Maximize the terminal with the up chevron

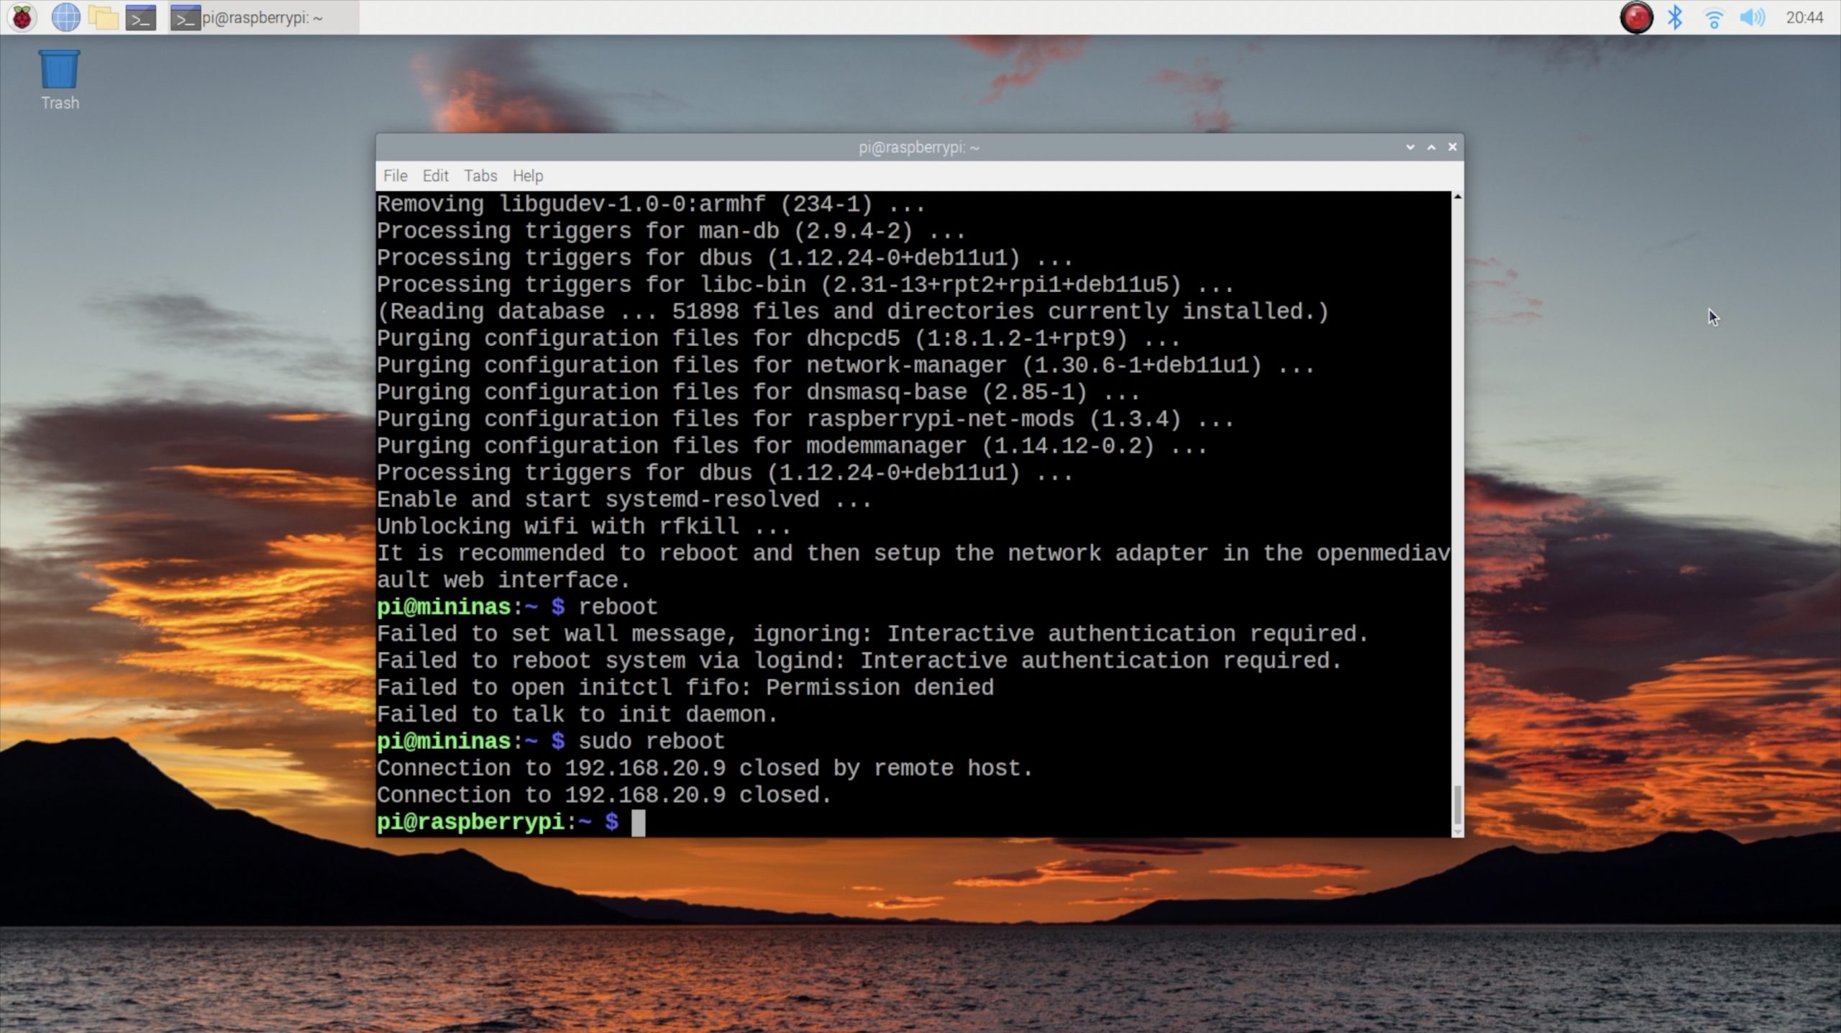[x=1431, y=147]
